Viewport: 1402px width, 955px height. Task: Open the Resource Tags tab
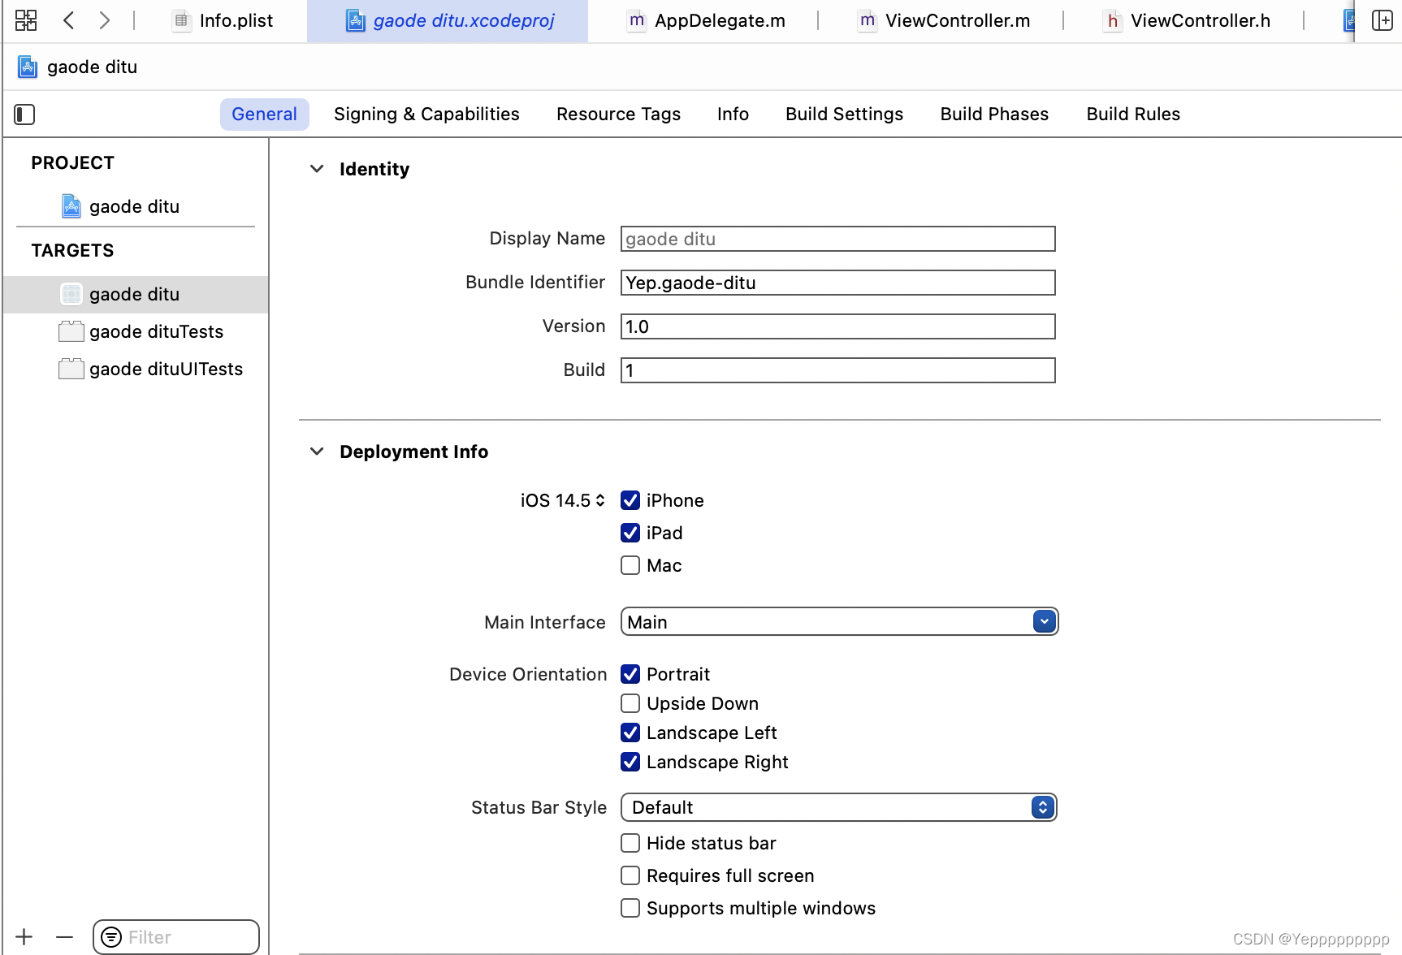[618, 115]
